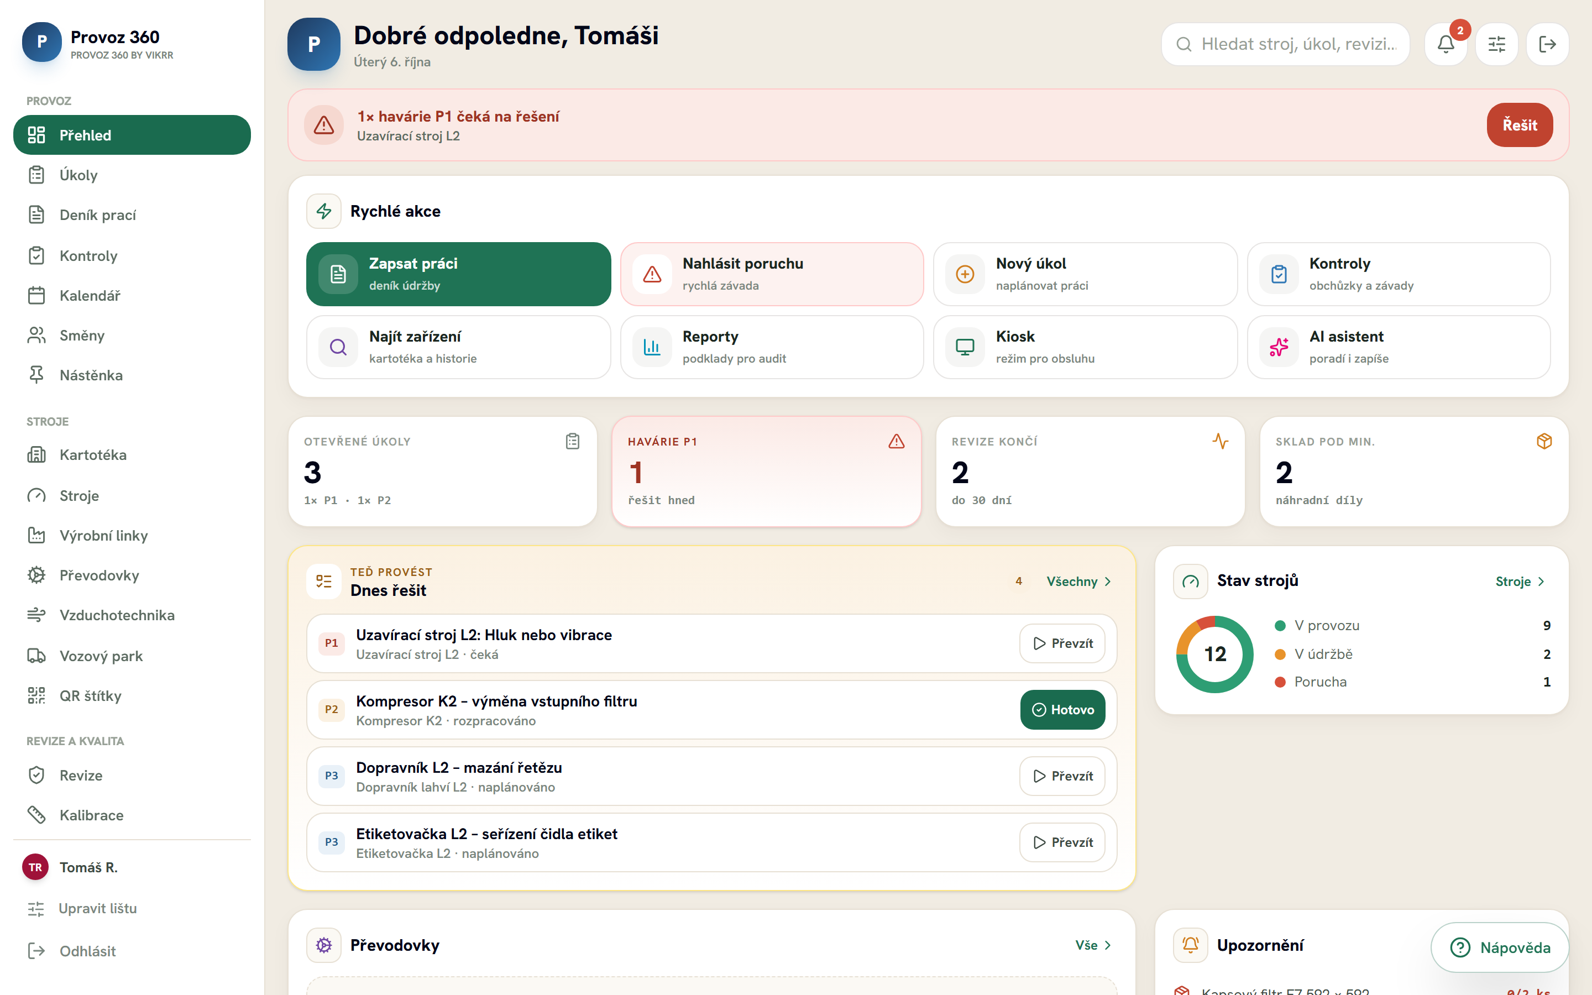Click Převzít for Uzavírací stroj L2
Screen dimensions: 1592x995
tap(1062, 643)
